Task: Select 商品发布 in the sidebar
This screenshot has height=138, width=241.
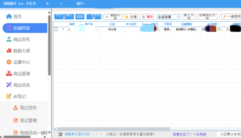Action: coord(18,39)
